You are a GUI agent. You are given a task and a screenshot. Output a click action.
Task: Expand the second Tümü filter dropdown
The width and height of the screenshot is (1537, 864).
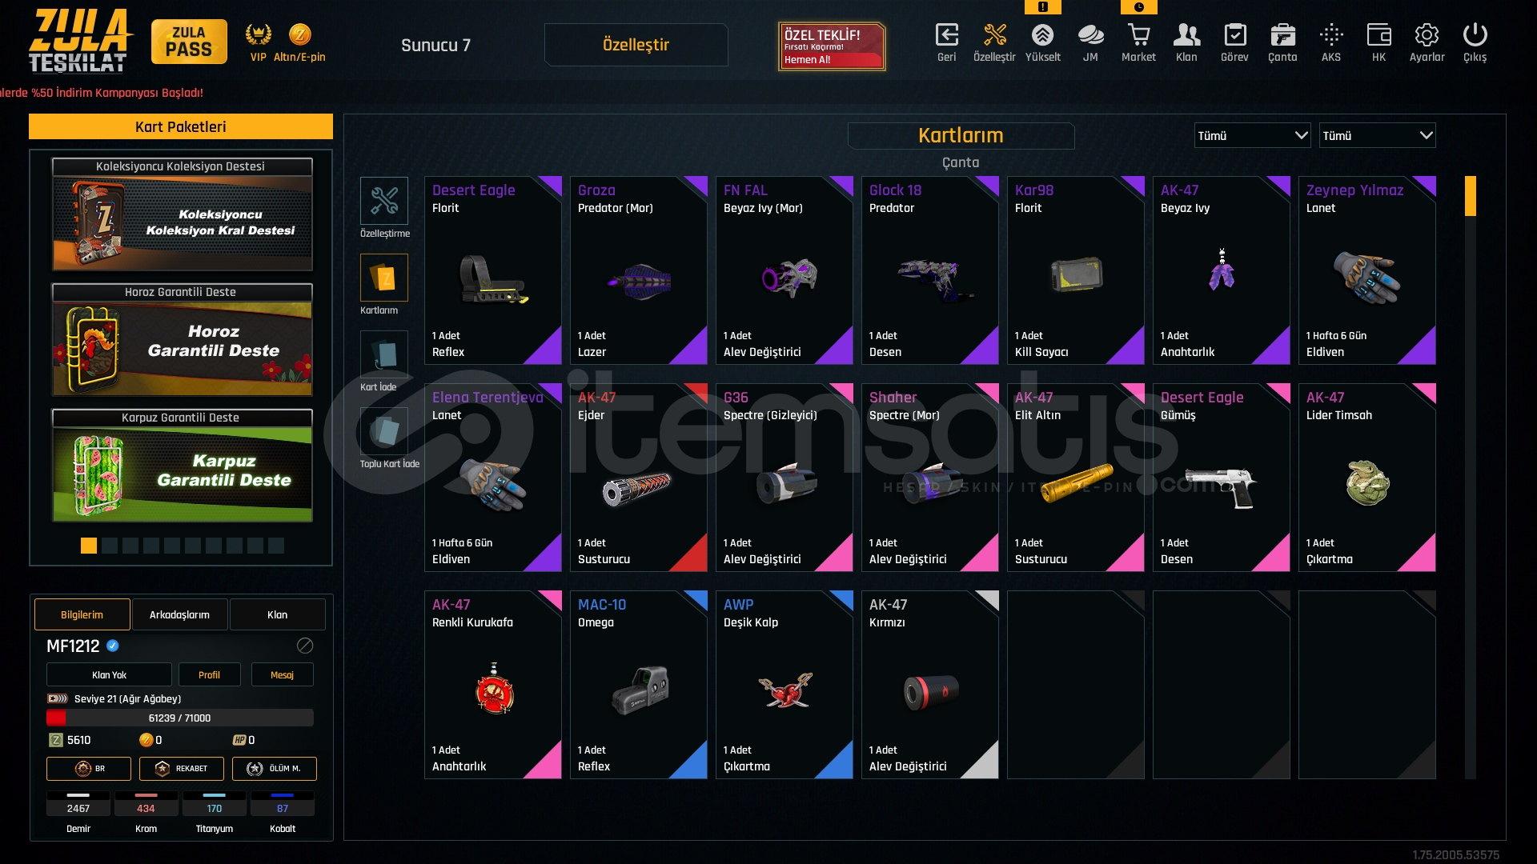pos(1377,135)
